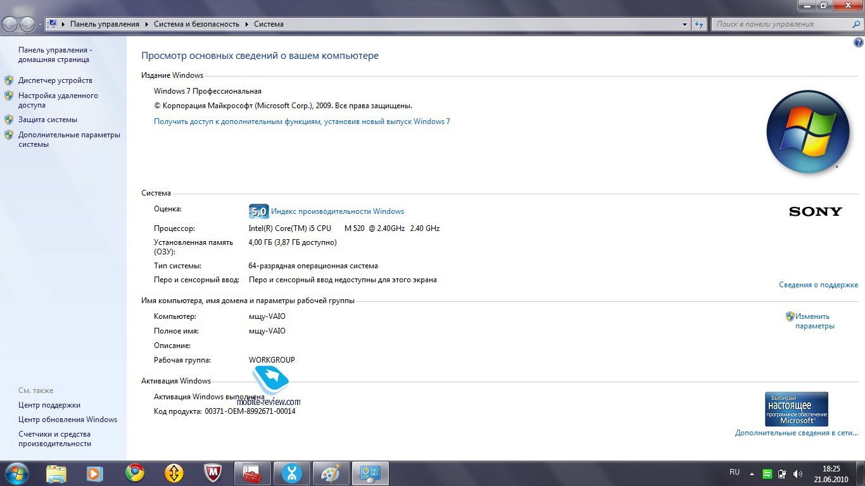Launch Windows Media Player from taskbar

tap(95, 473)
